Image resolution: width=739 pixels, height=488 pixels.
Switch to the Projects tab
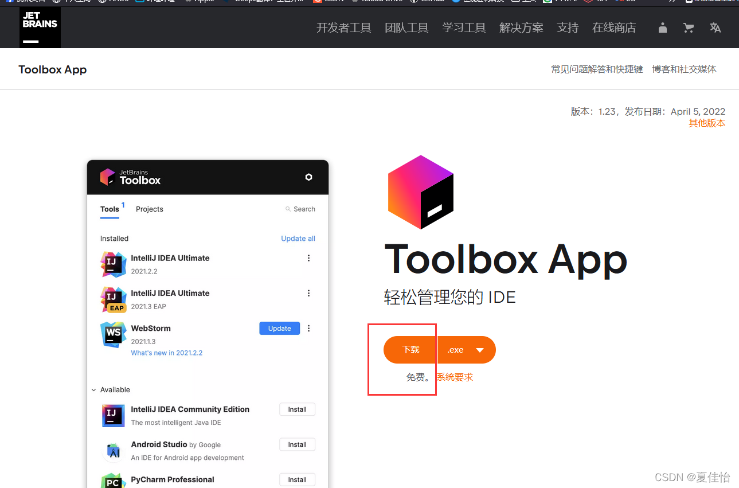(150, 209)
